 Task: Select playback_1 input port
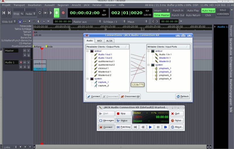pos(165,68)
